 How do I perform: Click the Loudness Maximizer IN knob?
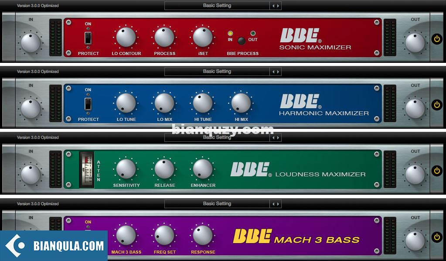(x=31, y=175)
